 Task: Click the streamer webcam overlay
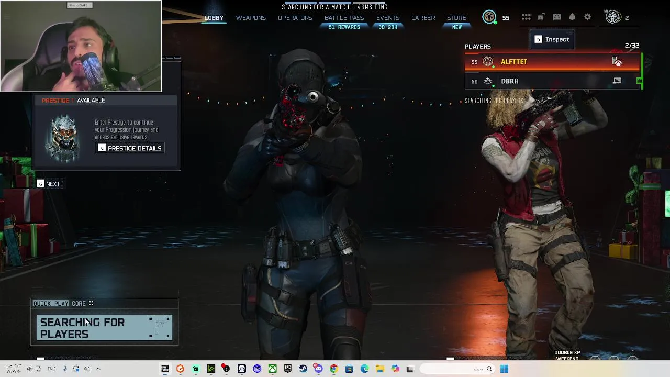81,46
